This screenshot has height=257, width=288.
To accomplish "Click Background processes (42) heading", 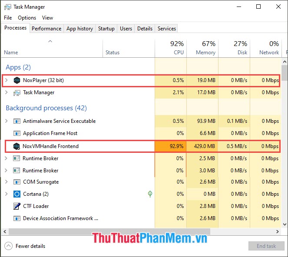I will [x=46, y=108].
